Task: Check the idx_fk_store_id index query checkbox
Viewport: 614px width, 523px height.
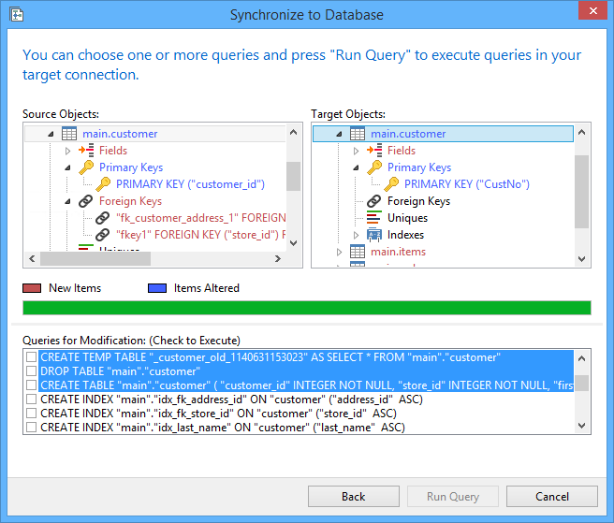Action: [x=31, y=414]
